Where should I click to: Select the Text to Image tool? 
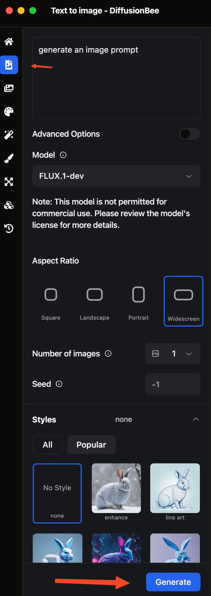9,65
